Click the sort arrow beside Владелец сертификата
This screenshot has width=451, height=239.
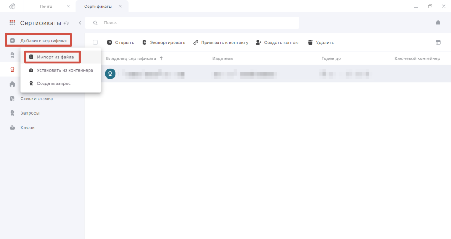coord(161,58)
